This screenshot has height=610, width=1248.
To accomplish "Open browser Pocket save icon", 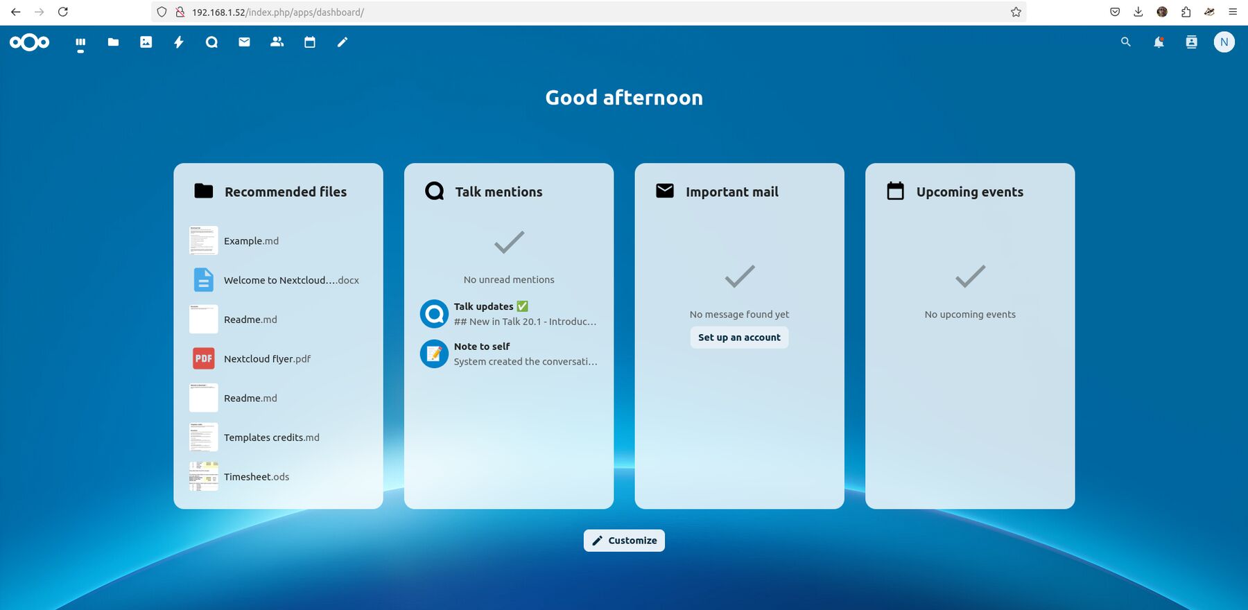I will coord(1115,12).
